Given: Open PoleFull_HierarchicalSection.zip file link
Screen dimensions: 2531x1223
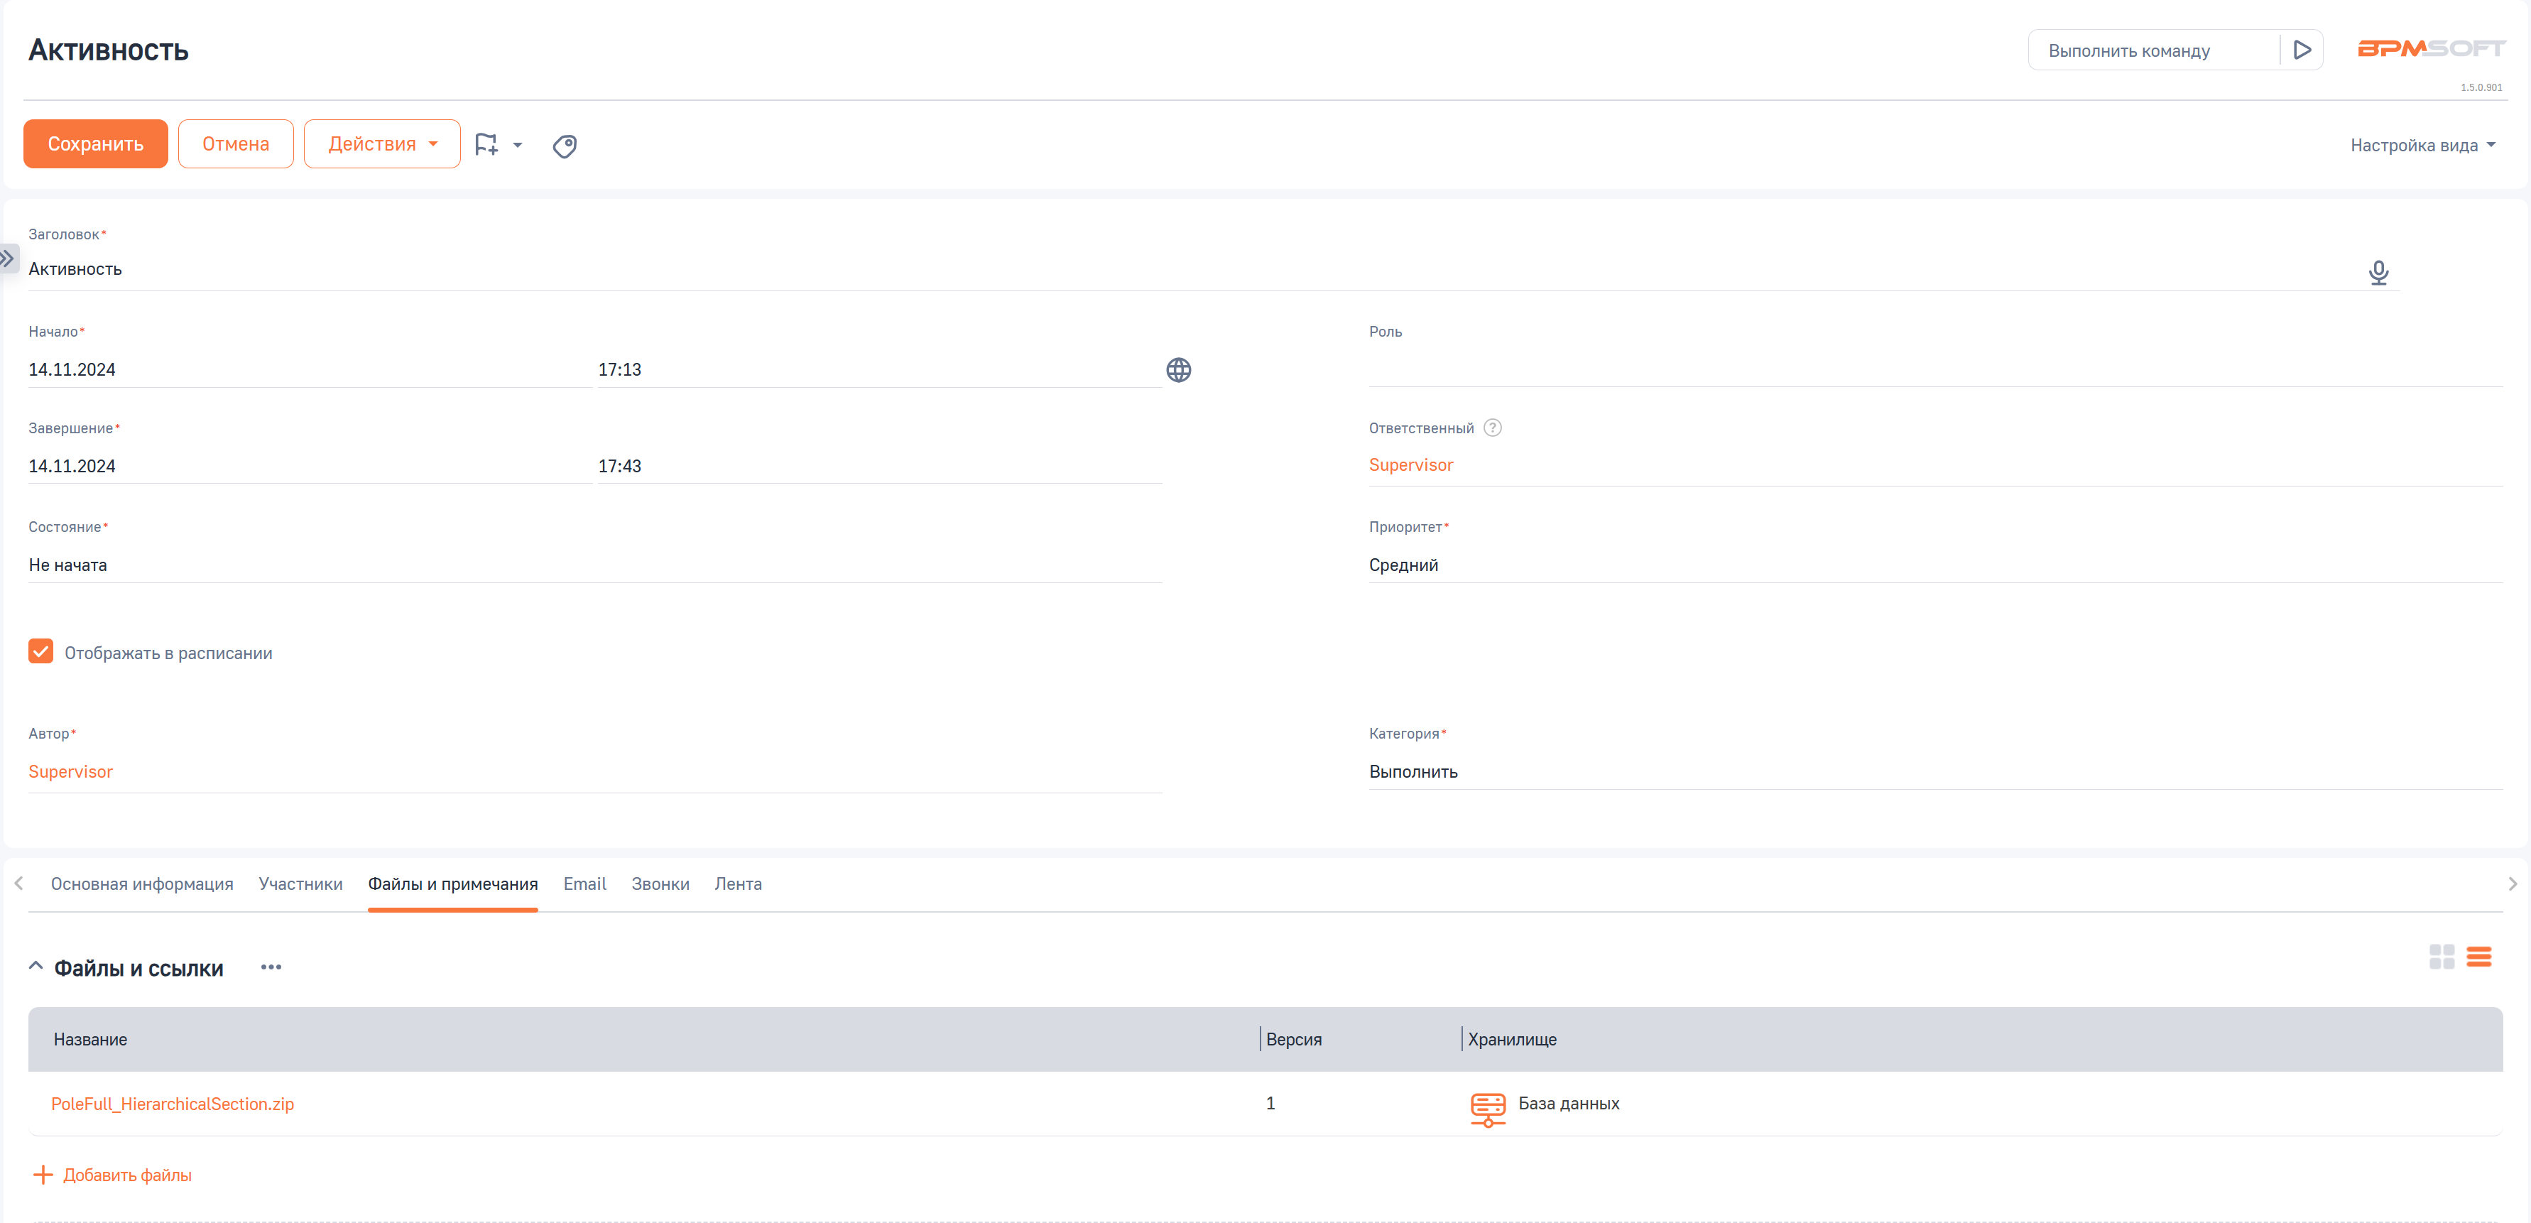Looking at the screenshot, I should point(173,1104).
